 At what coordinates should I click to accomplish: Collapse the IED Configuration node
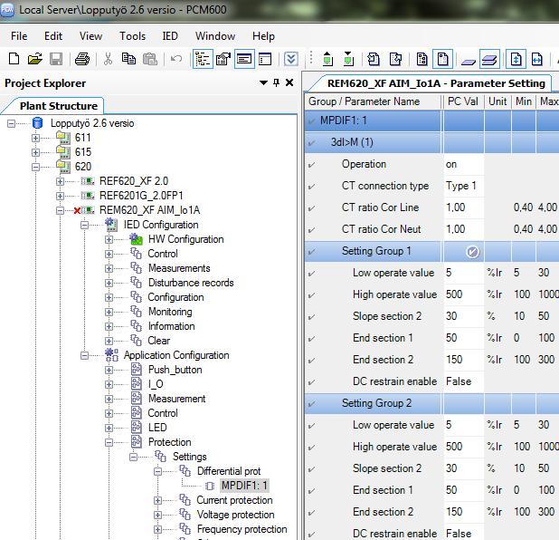(x=84, y=225)
